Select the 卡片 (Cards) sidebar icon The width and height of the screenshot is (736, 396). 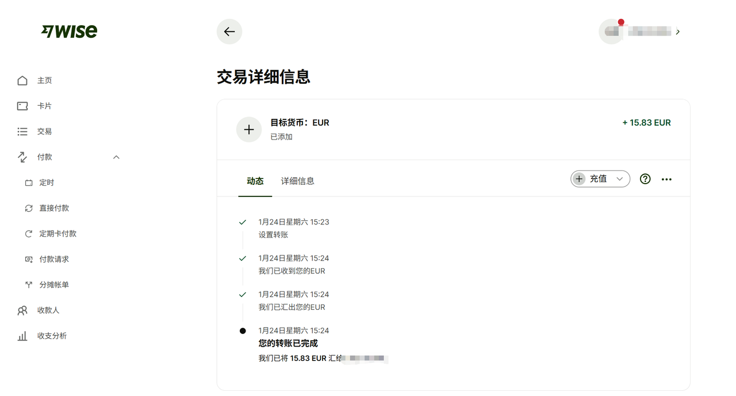pos(21,106)
